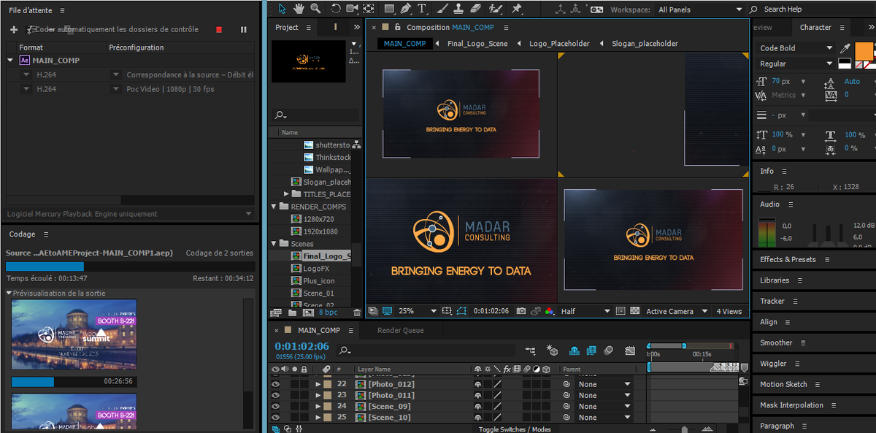Select the Type text tool
The height and width of the screenshot is (433, 876).
(423, 8)
